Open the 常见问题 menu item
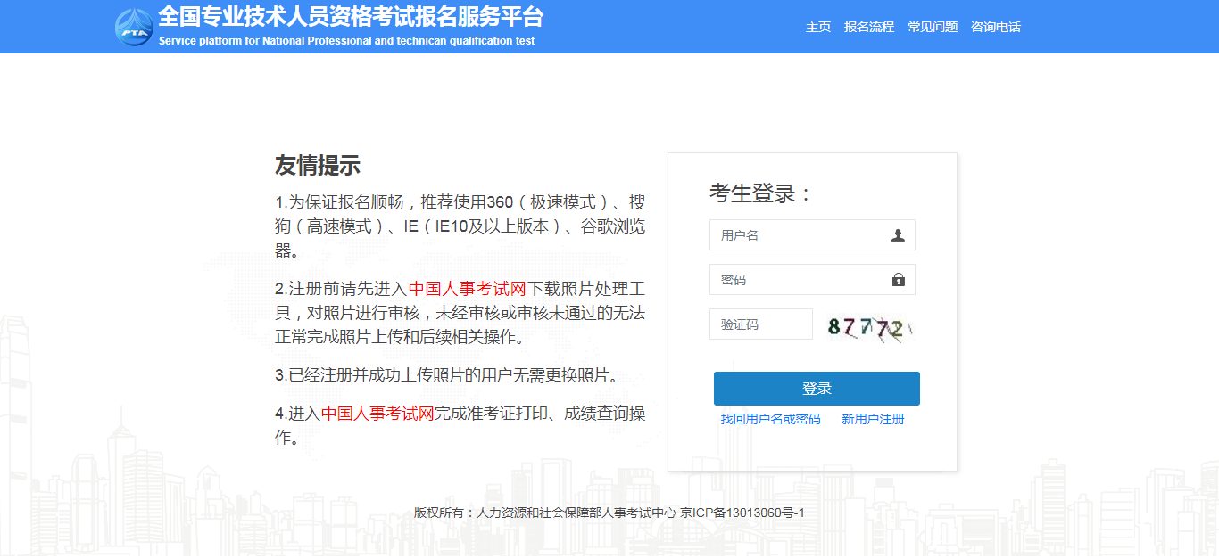 (933, 27)
